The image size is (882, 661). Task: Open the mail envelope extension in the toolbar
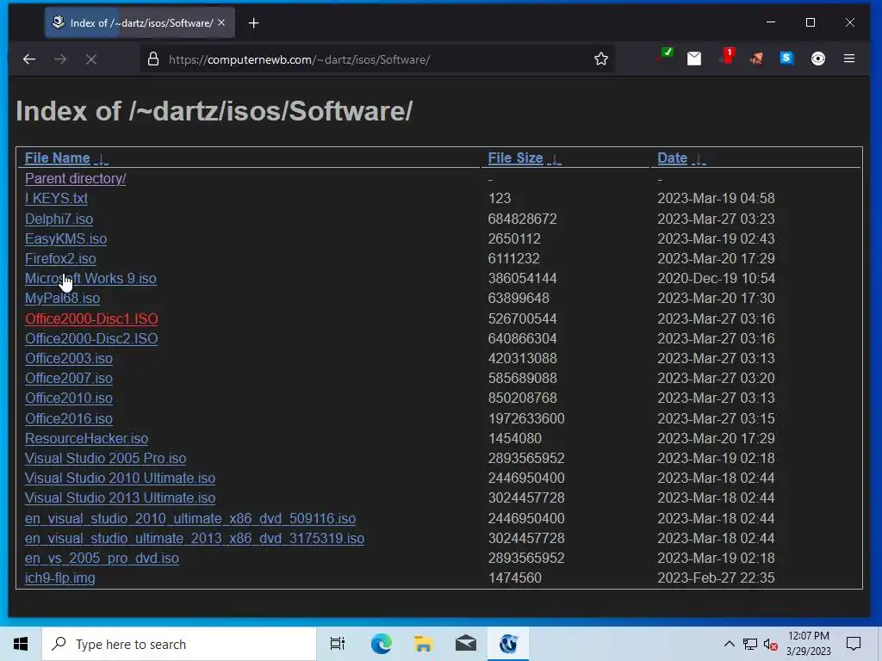694,59
